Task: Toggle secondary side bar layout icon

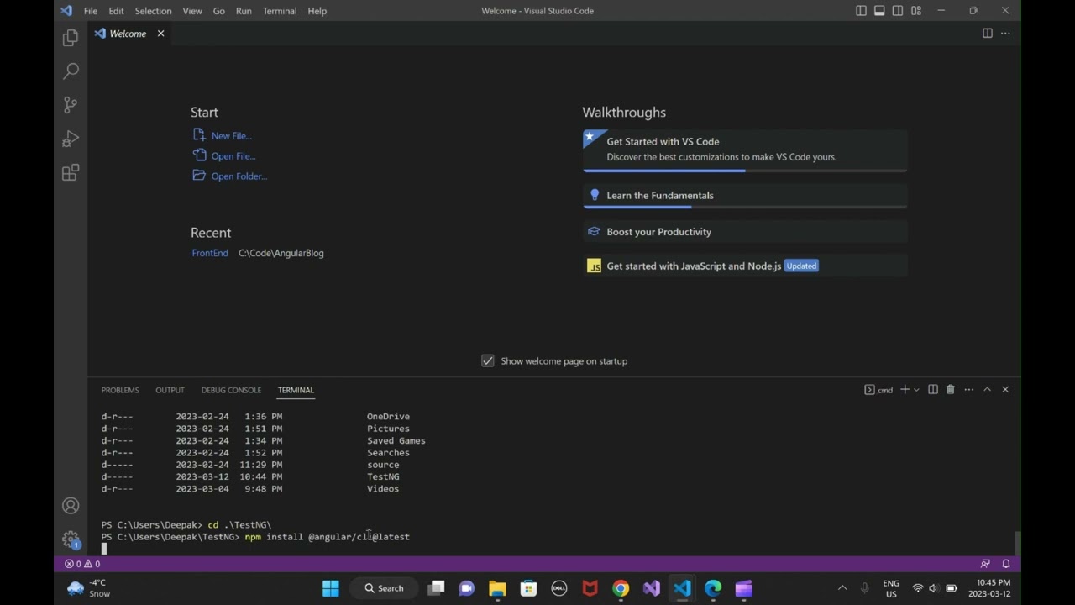Action: coord(898,11)
